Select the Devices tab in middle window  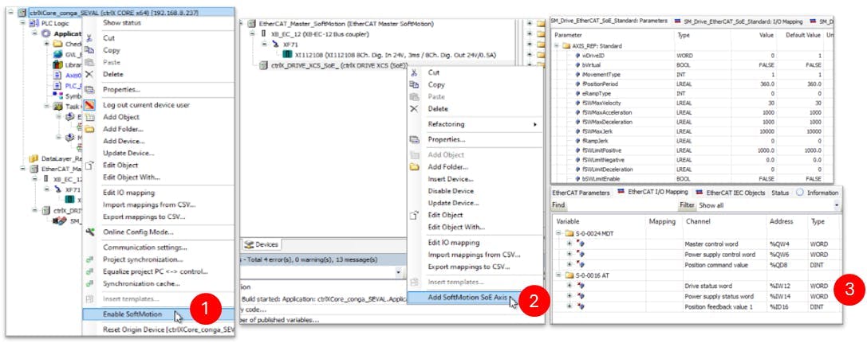(262, 244)
